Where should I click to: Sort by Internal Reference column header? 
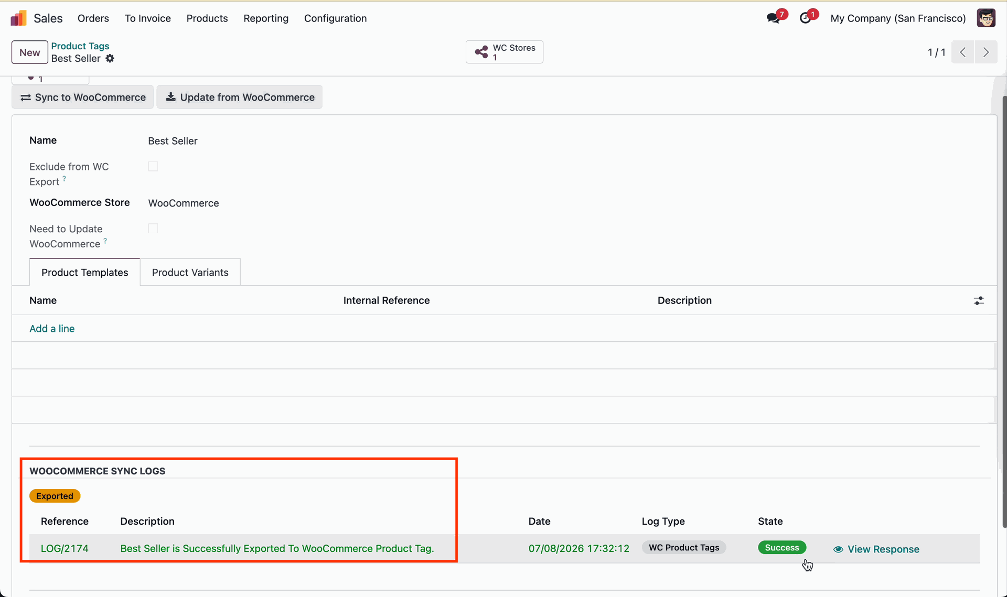click(x=387, y=301)
